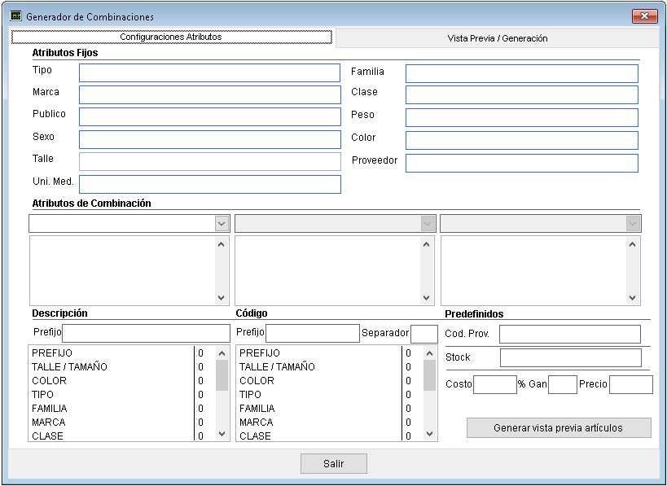Focus the Separador field in Código
This screenshot has width=667, height=486.
click(423, 333)
